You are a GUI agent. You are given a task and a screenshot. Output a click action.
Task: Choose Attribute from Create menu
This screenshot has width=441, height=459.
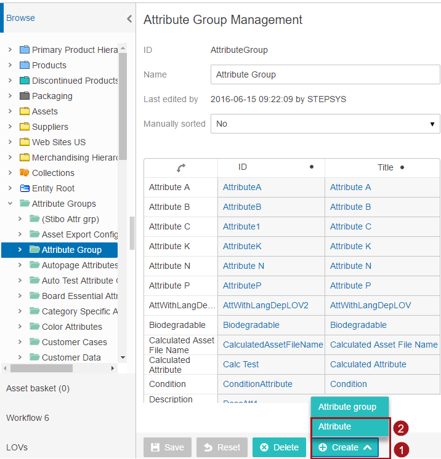tap(350, 426)
